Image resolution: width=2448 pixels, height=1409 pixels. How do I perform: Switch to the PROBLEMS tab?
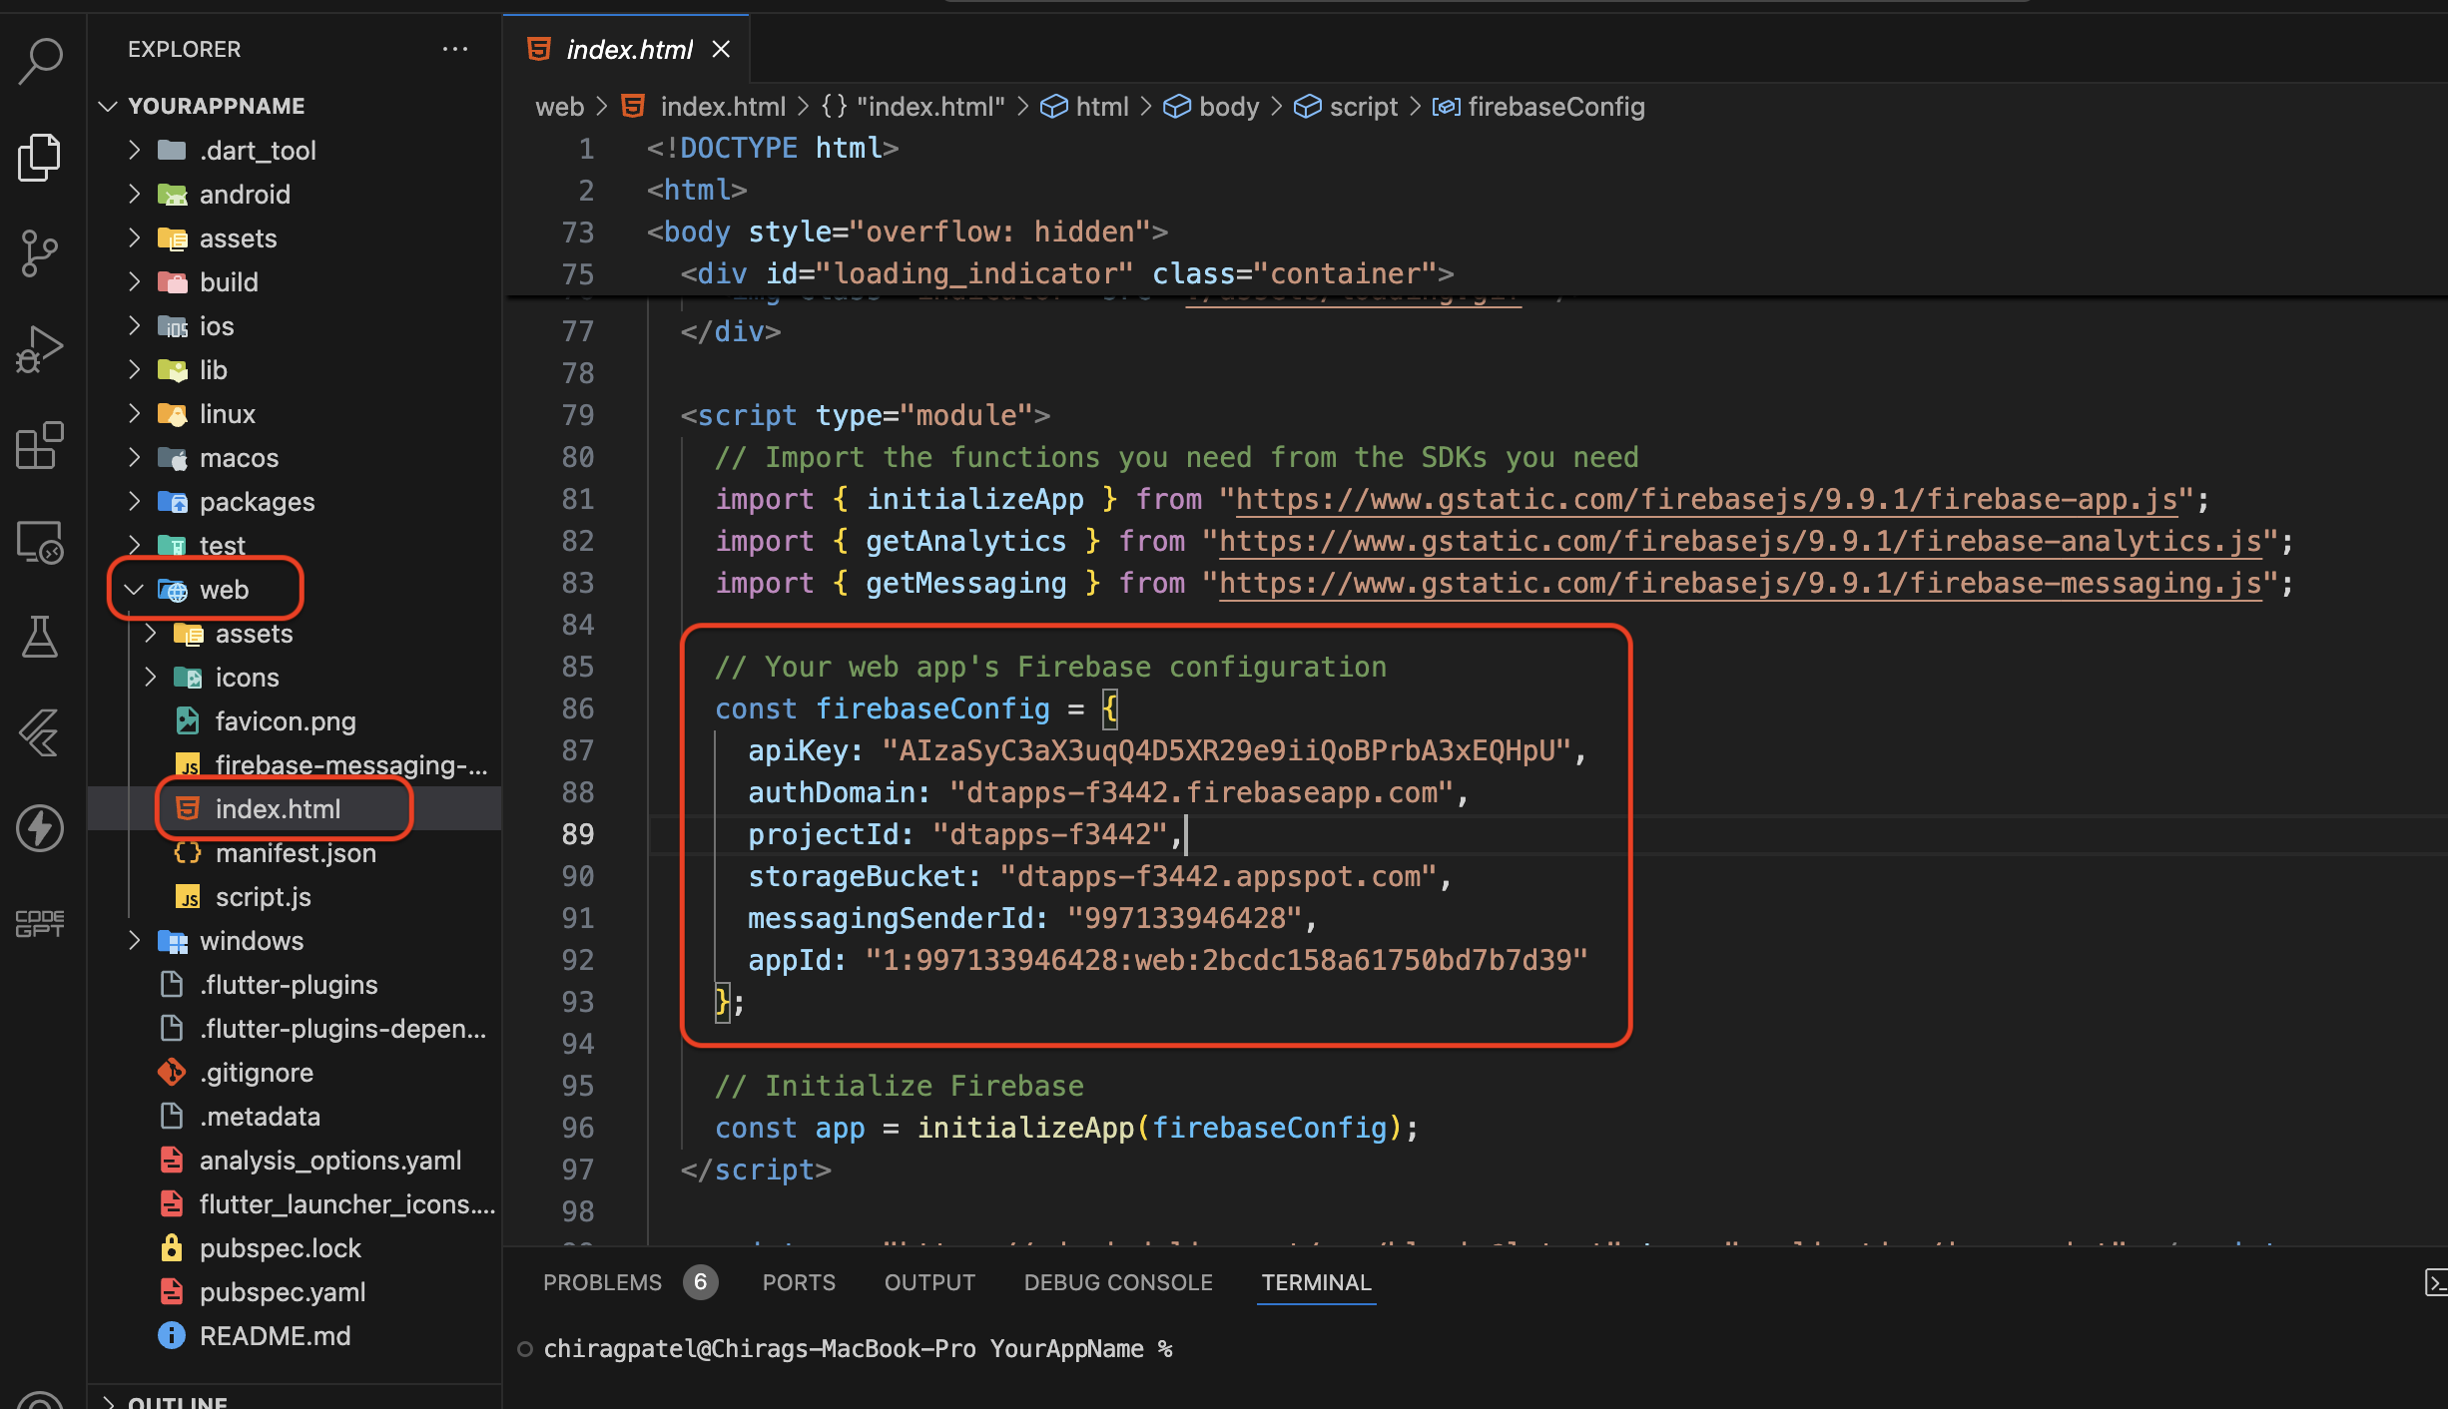[x=602, y=1282]
